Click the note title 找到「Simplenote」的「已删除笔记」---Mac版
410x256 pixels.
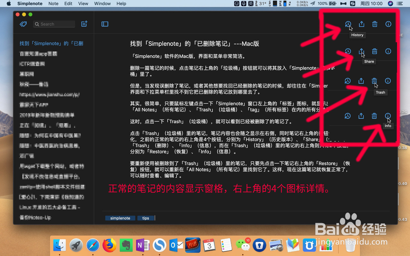pyautogui.click(x=194, y=44)
